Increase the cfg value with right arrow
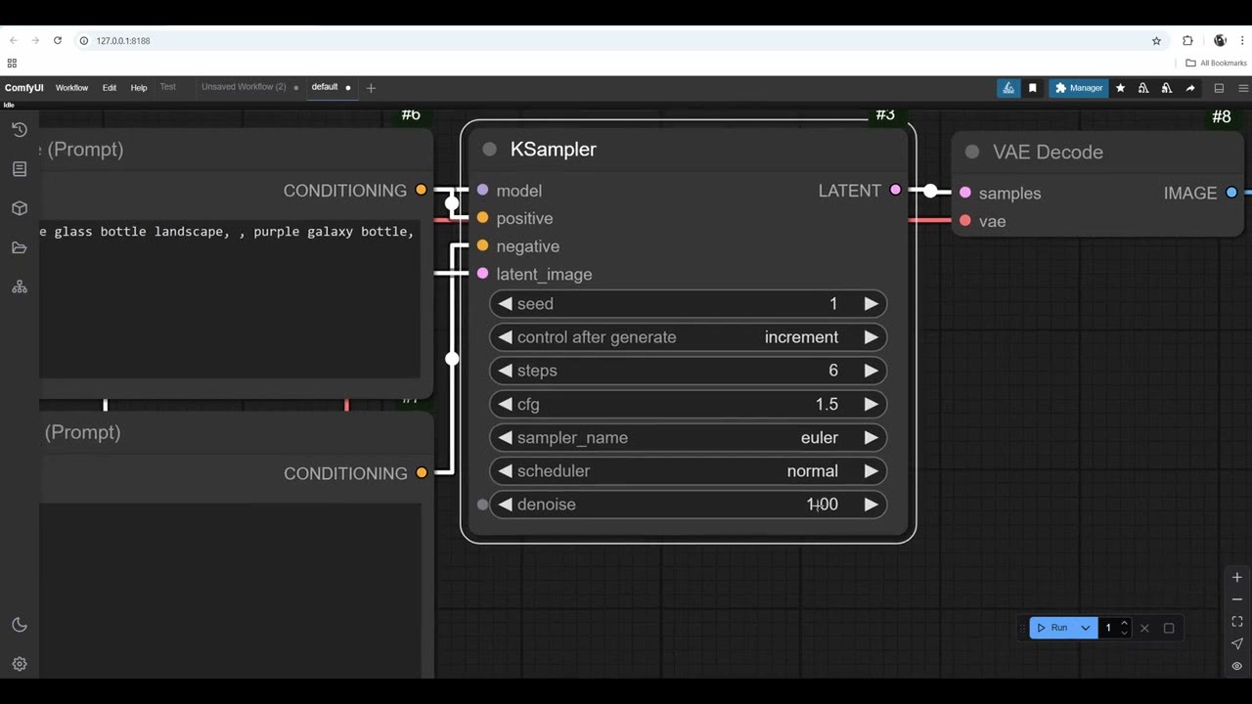 871,404
